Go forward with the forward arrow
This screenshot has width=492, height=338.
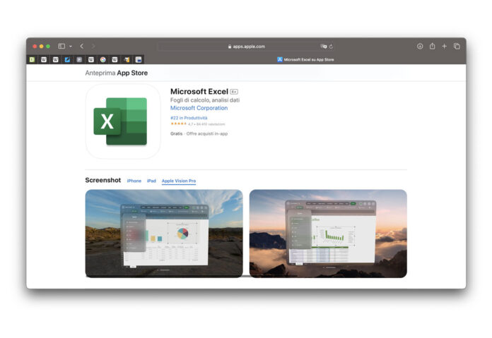pos(93,47)
